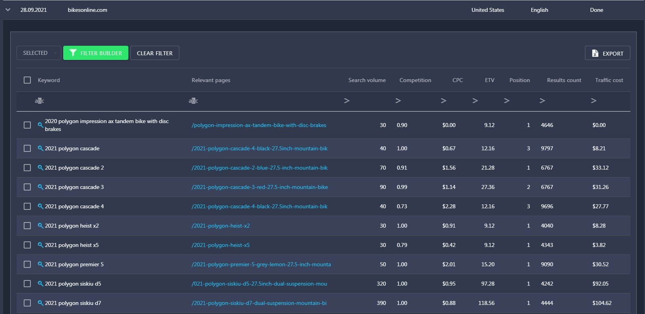Check the '2021 polygon cascade 3' row checkbox

tap(27, 187)
